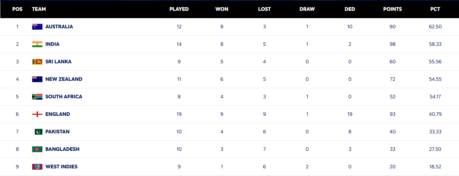The image size is (459, 176).
Task: Select the South Africa flag icon
Action: (x=37, y=97)
